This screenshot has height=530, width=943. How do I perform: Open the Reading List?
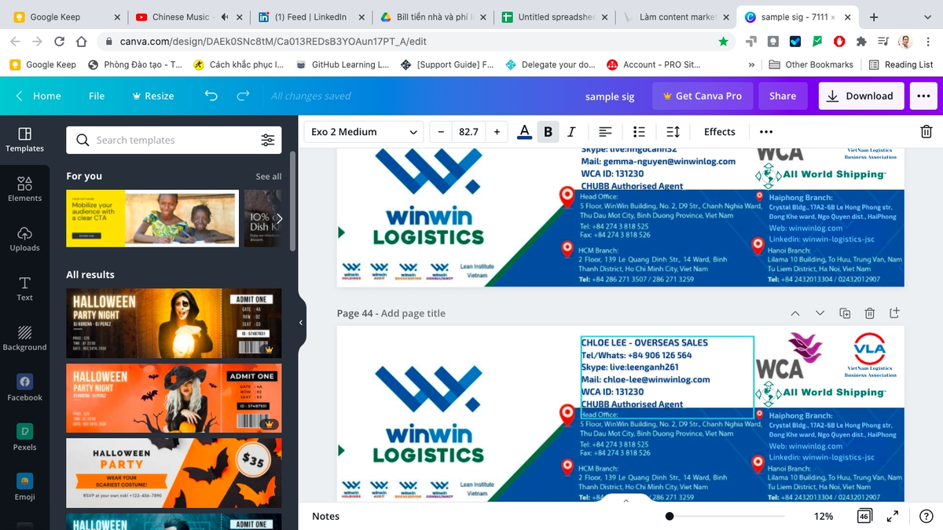click(x=901, y=64)
